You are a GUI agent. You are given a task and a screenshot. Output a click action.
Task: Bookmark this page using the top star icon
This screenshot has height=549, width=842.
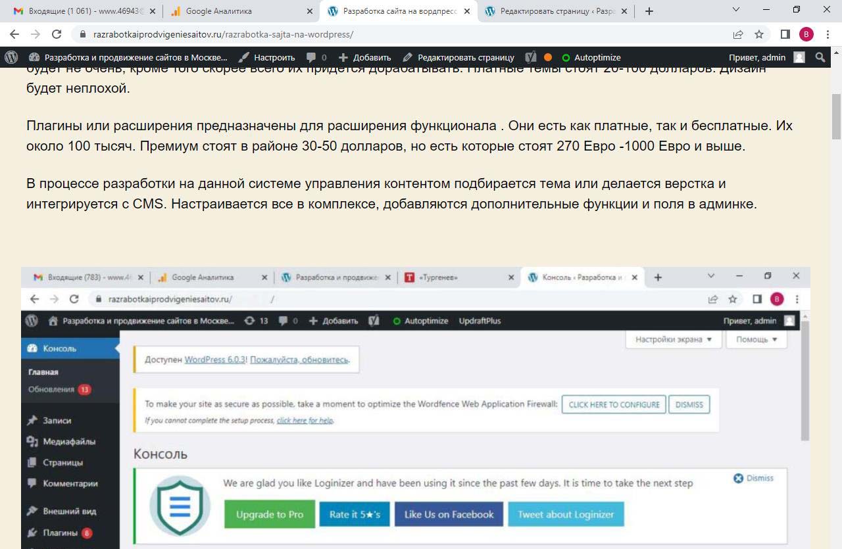point(759,34)
